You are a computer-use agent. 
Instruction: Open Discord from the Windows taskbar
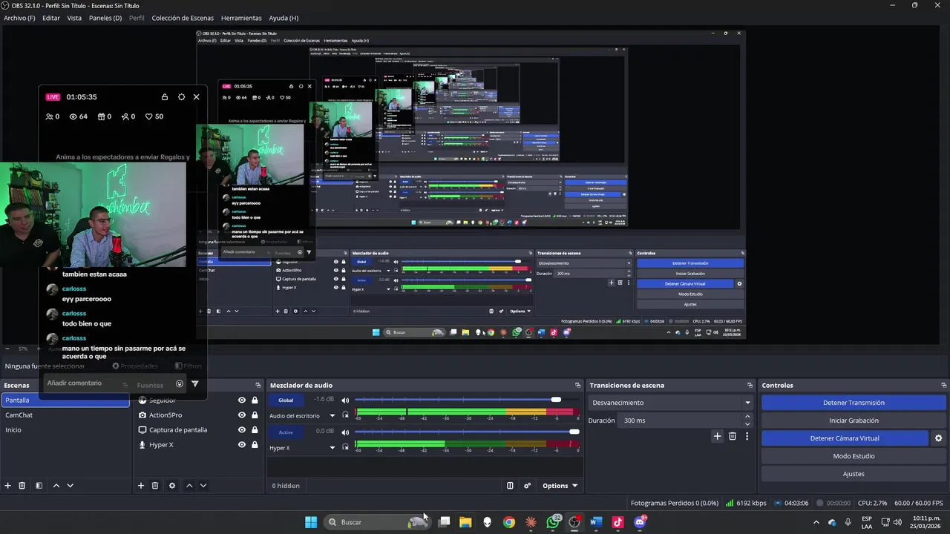point(641,522)
